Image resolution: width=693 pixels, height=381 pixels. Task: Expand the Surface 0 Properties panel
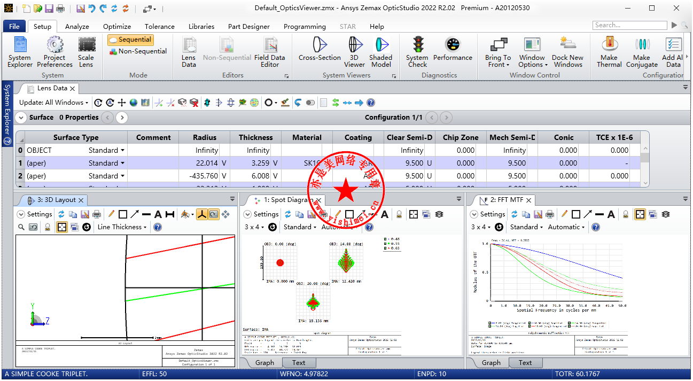pyautogui.click(x=21, y=118)
